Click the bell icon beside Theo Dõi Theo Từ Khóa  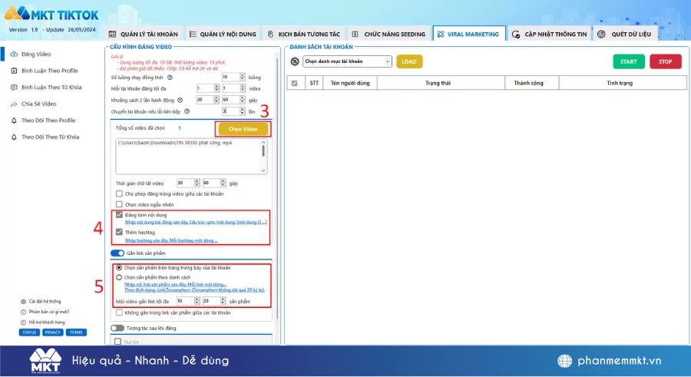[x=14, y=137]
